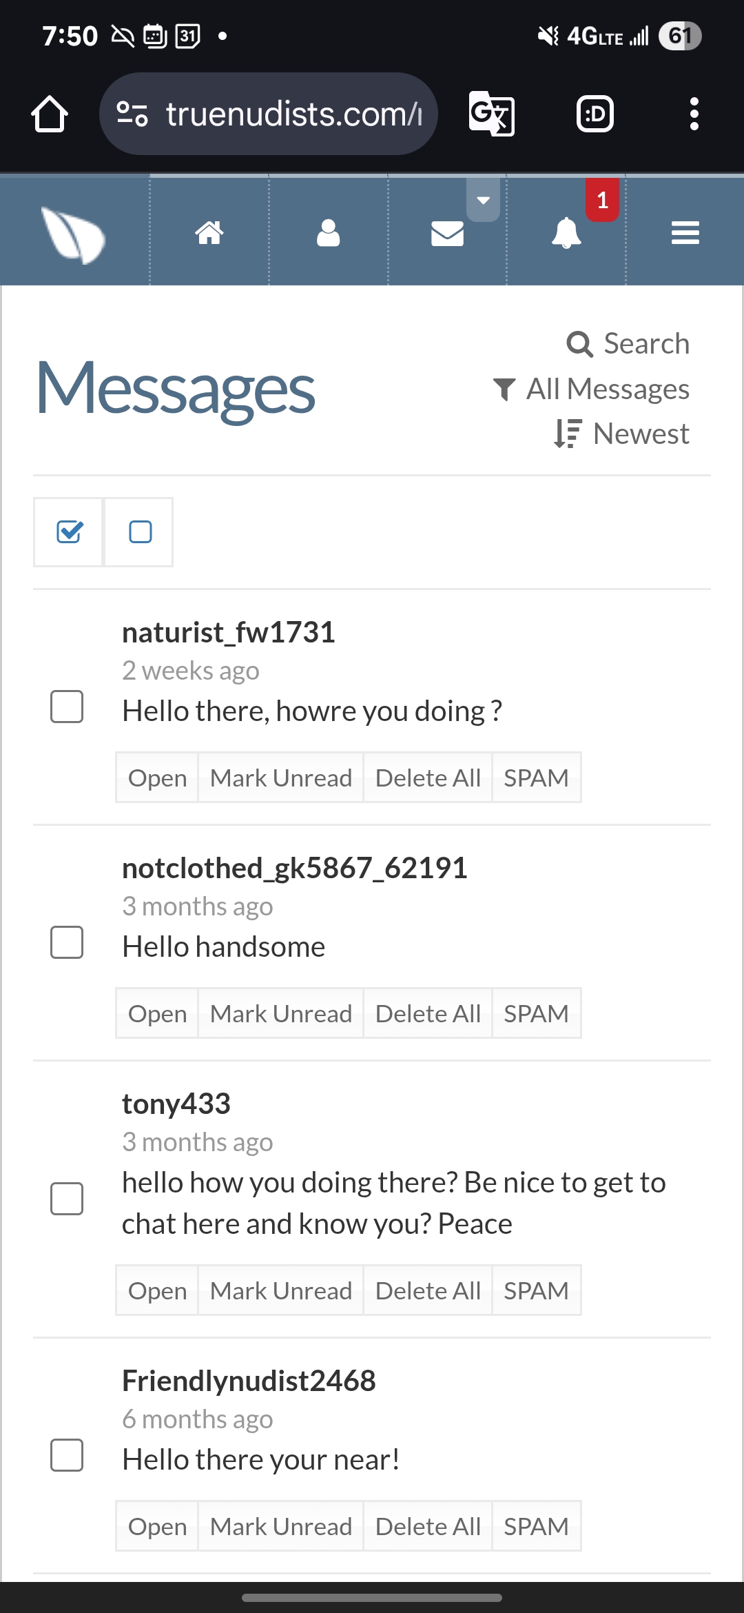Click Open for notclothed_gk5867_62191 message

coord(157,1013)
